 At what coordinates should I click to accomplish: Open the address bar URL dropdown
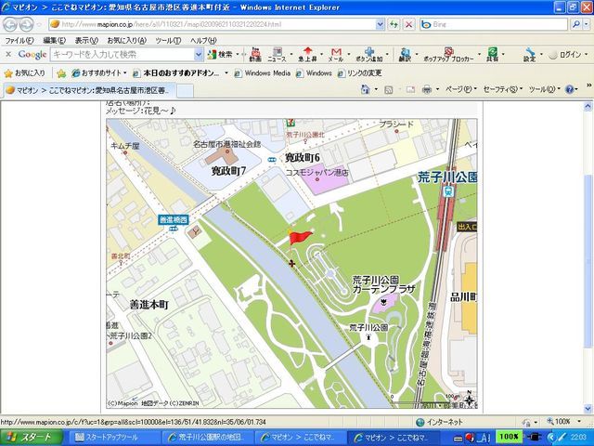point(377,24)
